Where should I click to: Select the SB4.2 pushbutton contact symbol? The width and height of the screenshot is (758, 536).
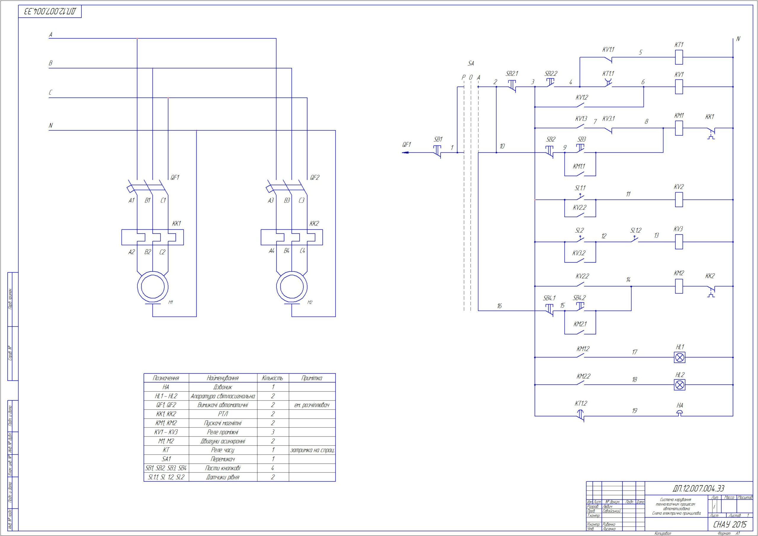(580, 307)
